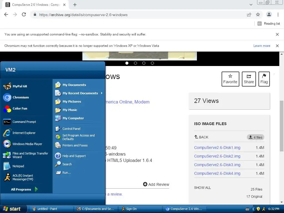Image resolution: width=284 pixels, height=213 pixels.
Task: Launch AOL(R) Instant Messenger
Action: click(x=18, y=177)
